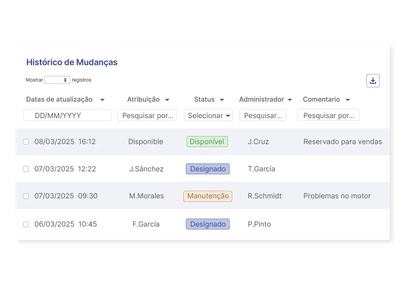This screenshot has width=406, height=294.
Task: Click the Atribuição "Pesquisar por..." search field
Action: tap(147, 115)
